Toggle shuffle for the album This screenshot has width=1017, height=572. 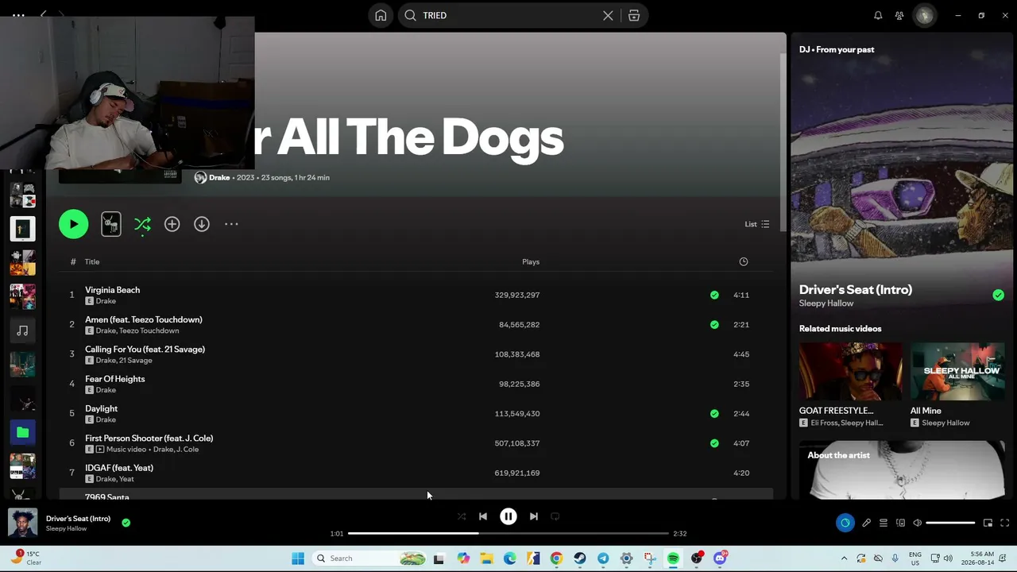(142, 224)
